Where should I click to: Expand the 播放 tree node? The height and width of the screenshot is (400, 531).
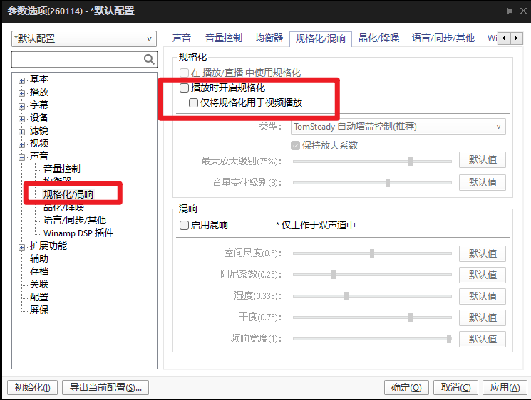click(21, 93)
